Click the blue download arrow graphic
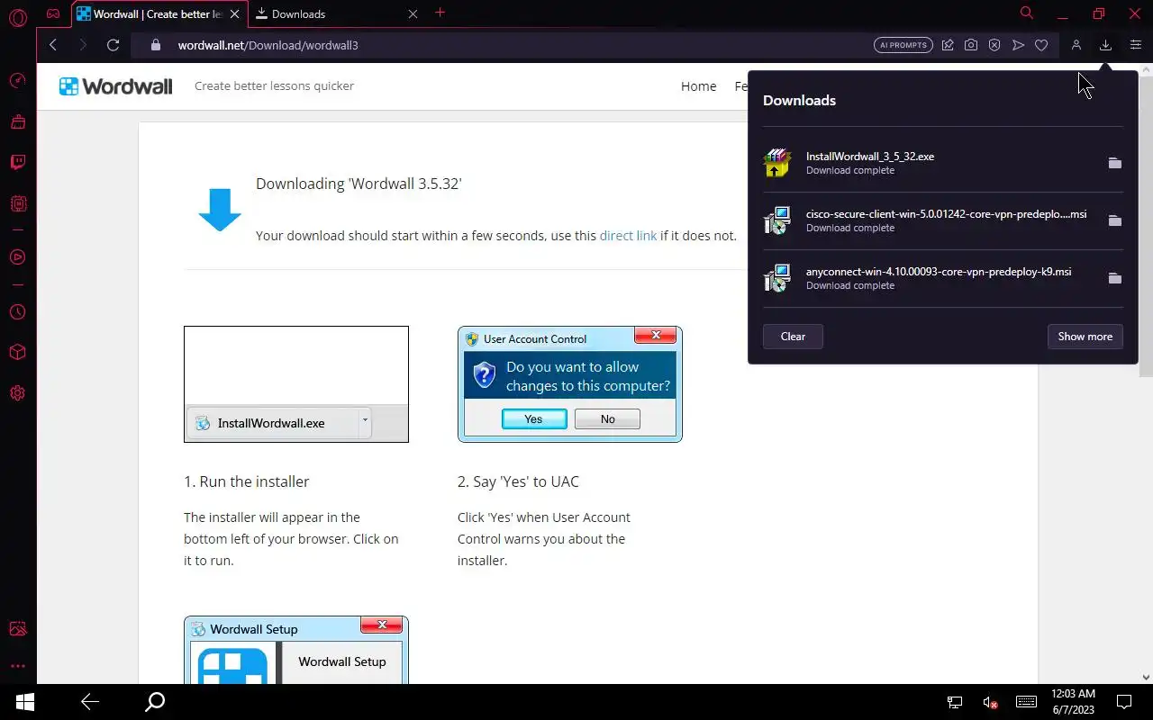Image resolution: width=1153 pixels, height=720 pixels. 219,210
